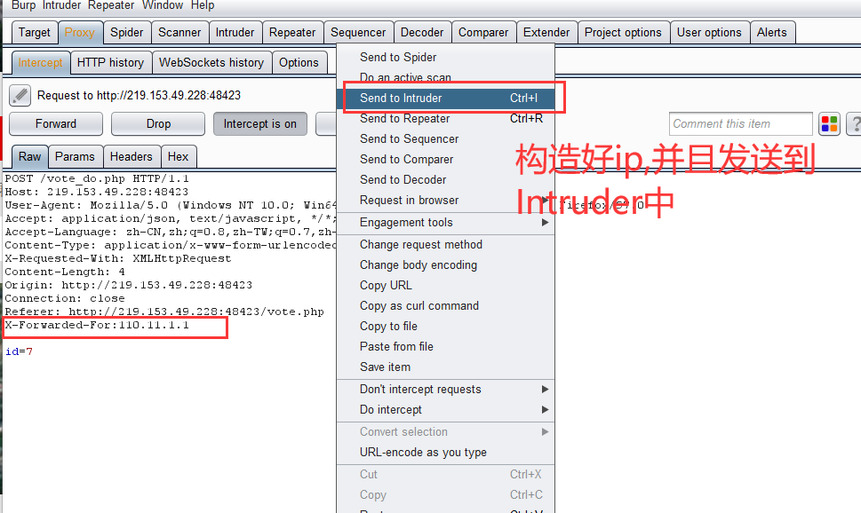Open the Window menu
Screen dimensions: 861x513
pos(163,5)
